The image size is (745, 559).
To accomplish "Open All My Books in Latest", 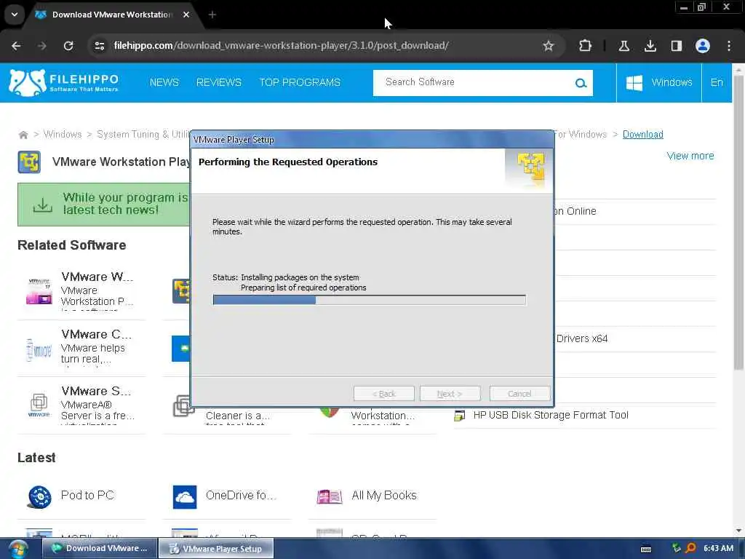I will tap(384, 495).
